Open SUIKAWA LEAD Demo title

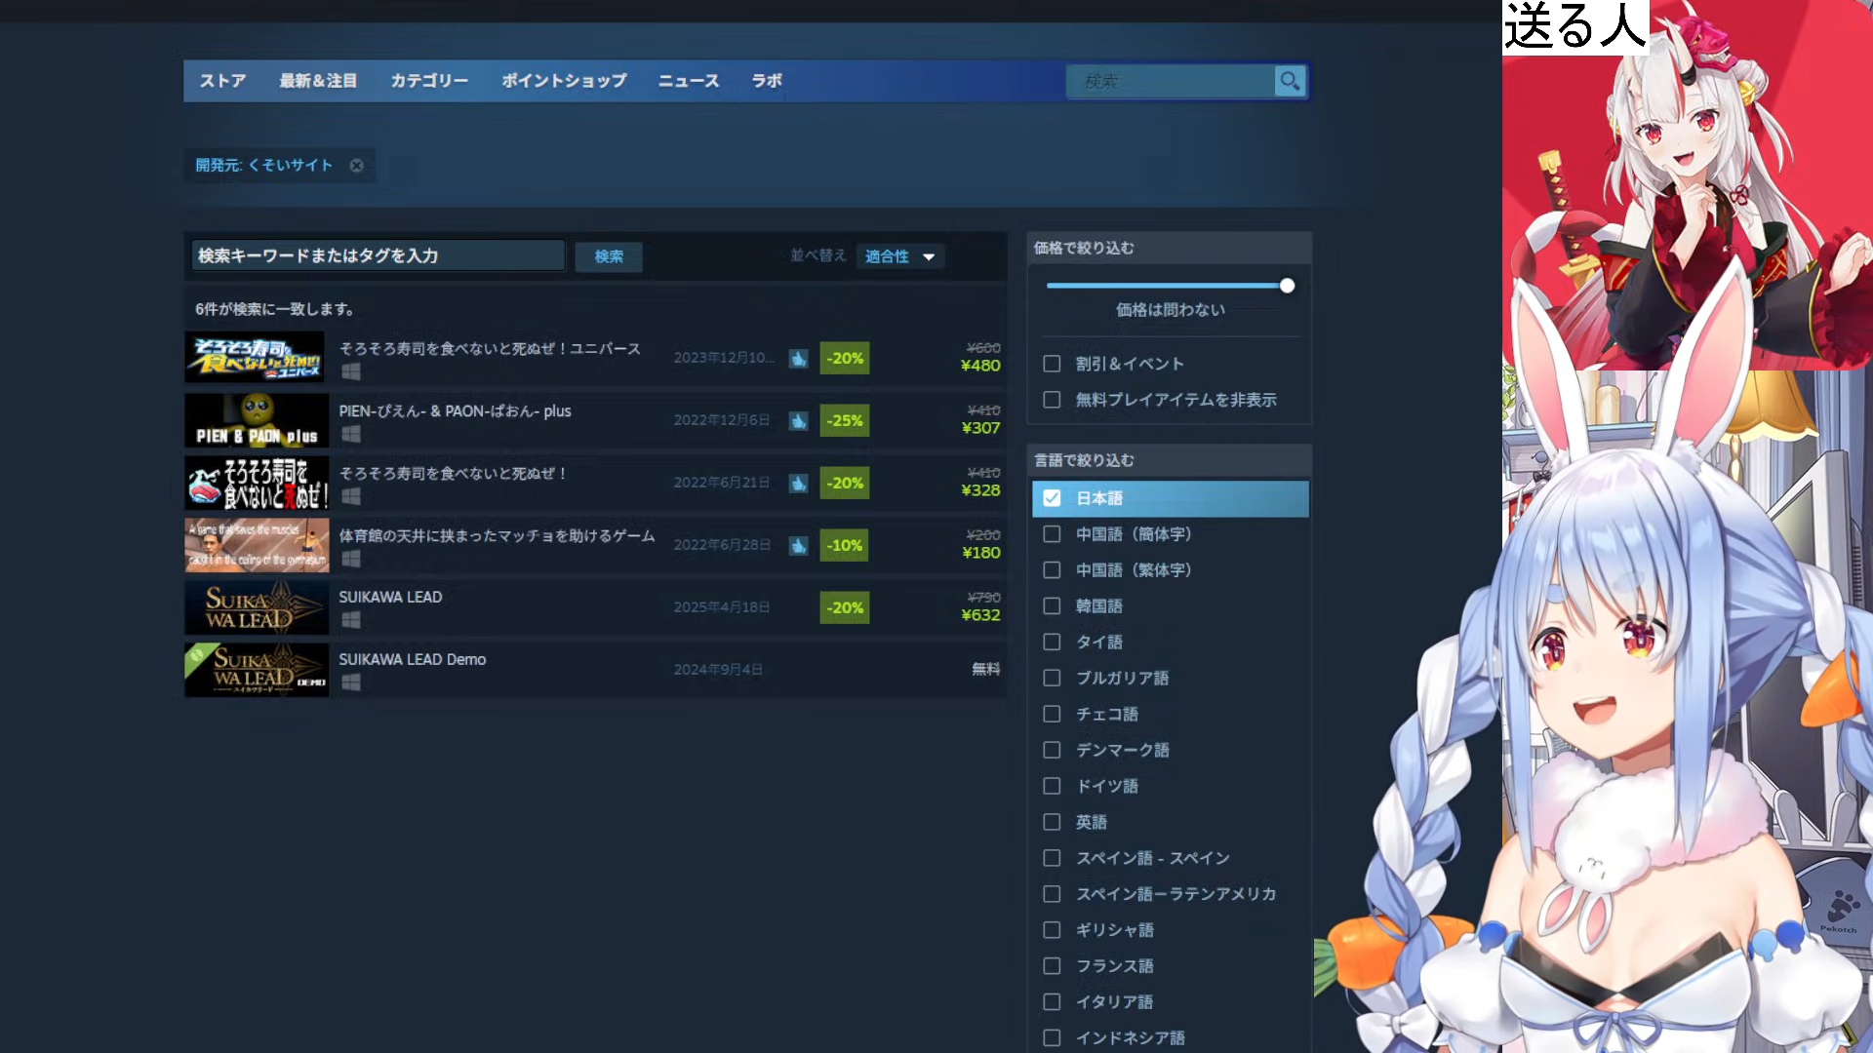[412, 660]
